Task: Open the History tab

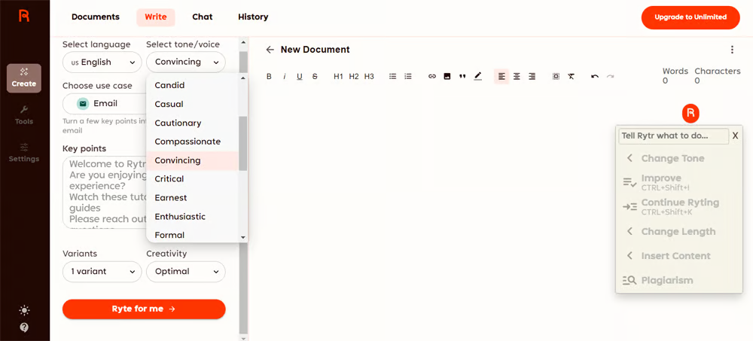Action: click(253, 17)
